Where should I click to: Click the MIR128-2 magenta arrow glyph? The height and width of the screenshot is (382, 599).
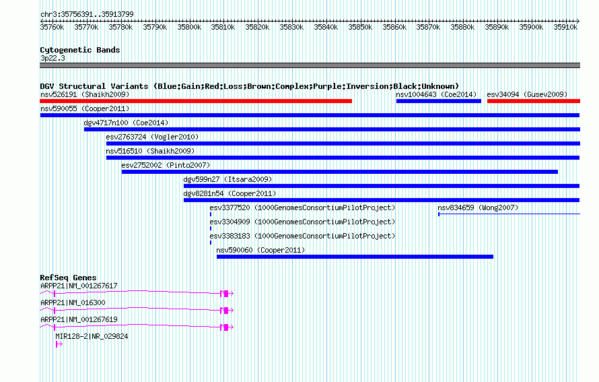(x=59, y=344)
